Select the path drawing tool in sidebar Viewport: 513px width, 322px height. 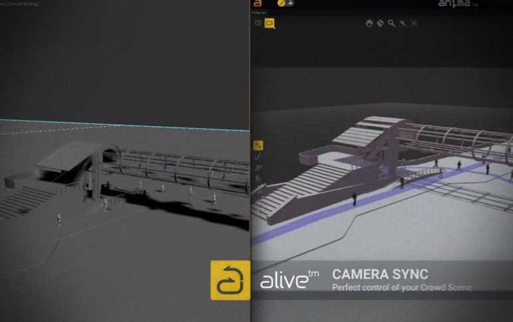[258, 157]
